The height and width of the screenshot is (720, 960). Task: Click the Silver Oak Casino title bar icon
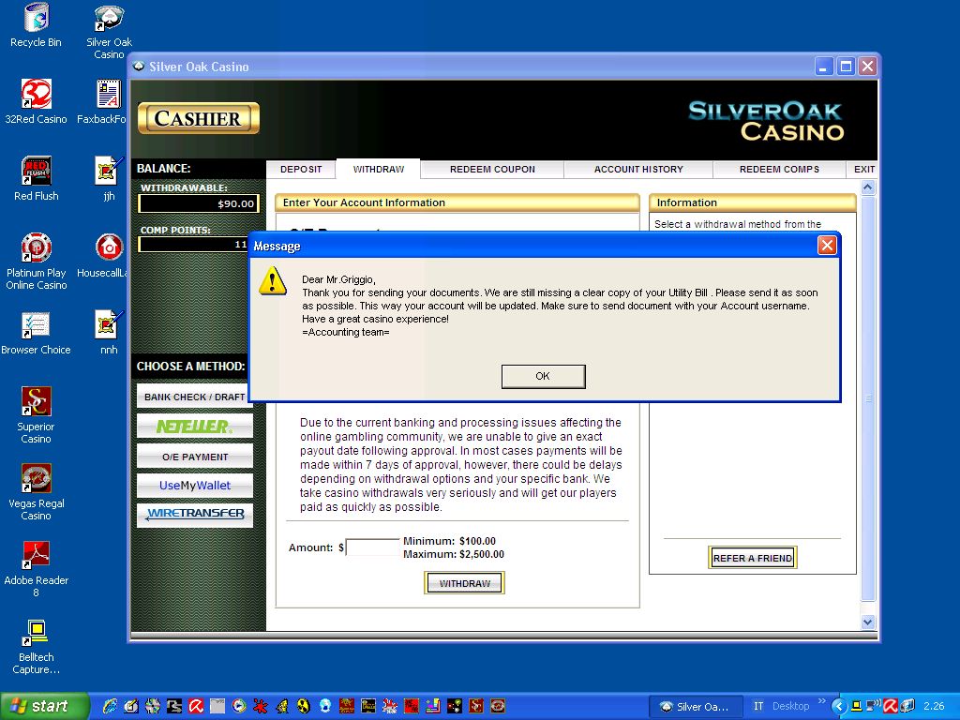(139, 67)
